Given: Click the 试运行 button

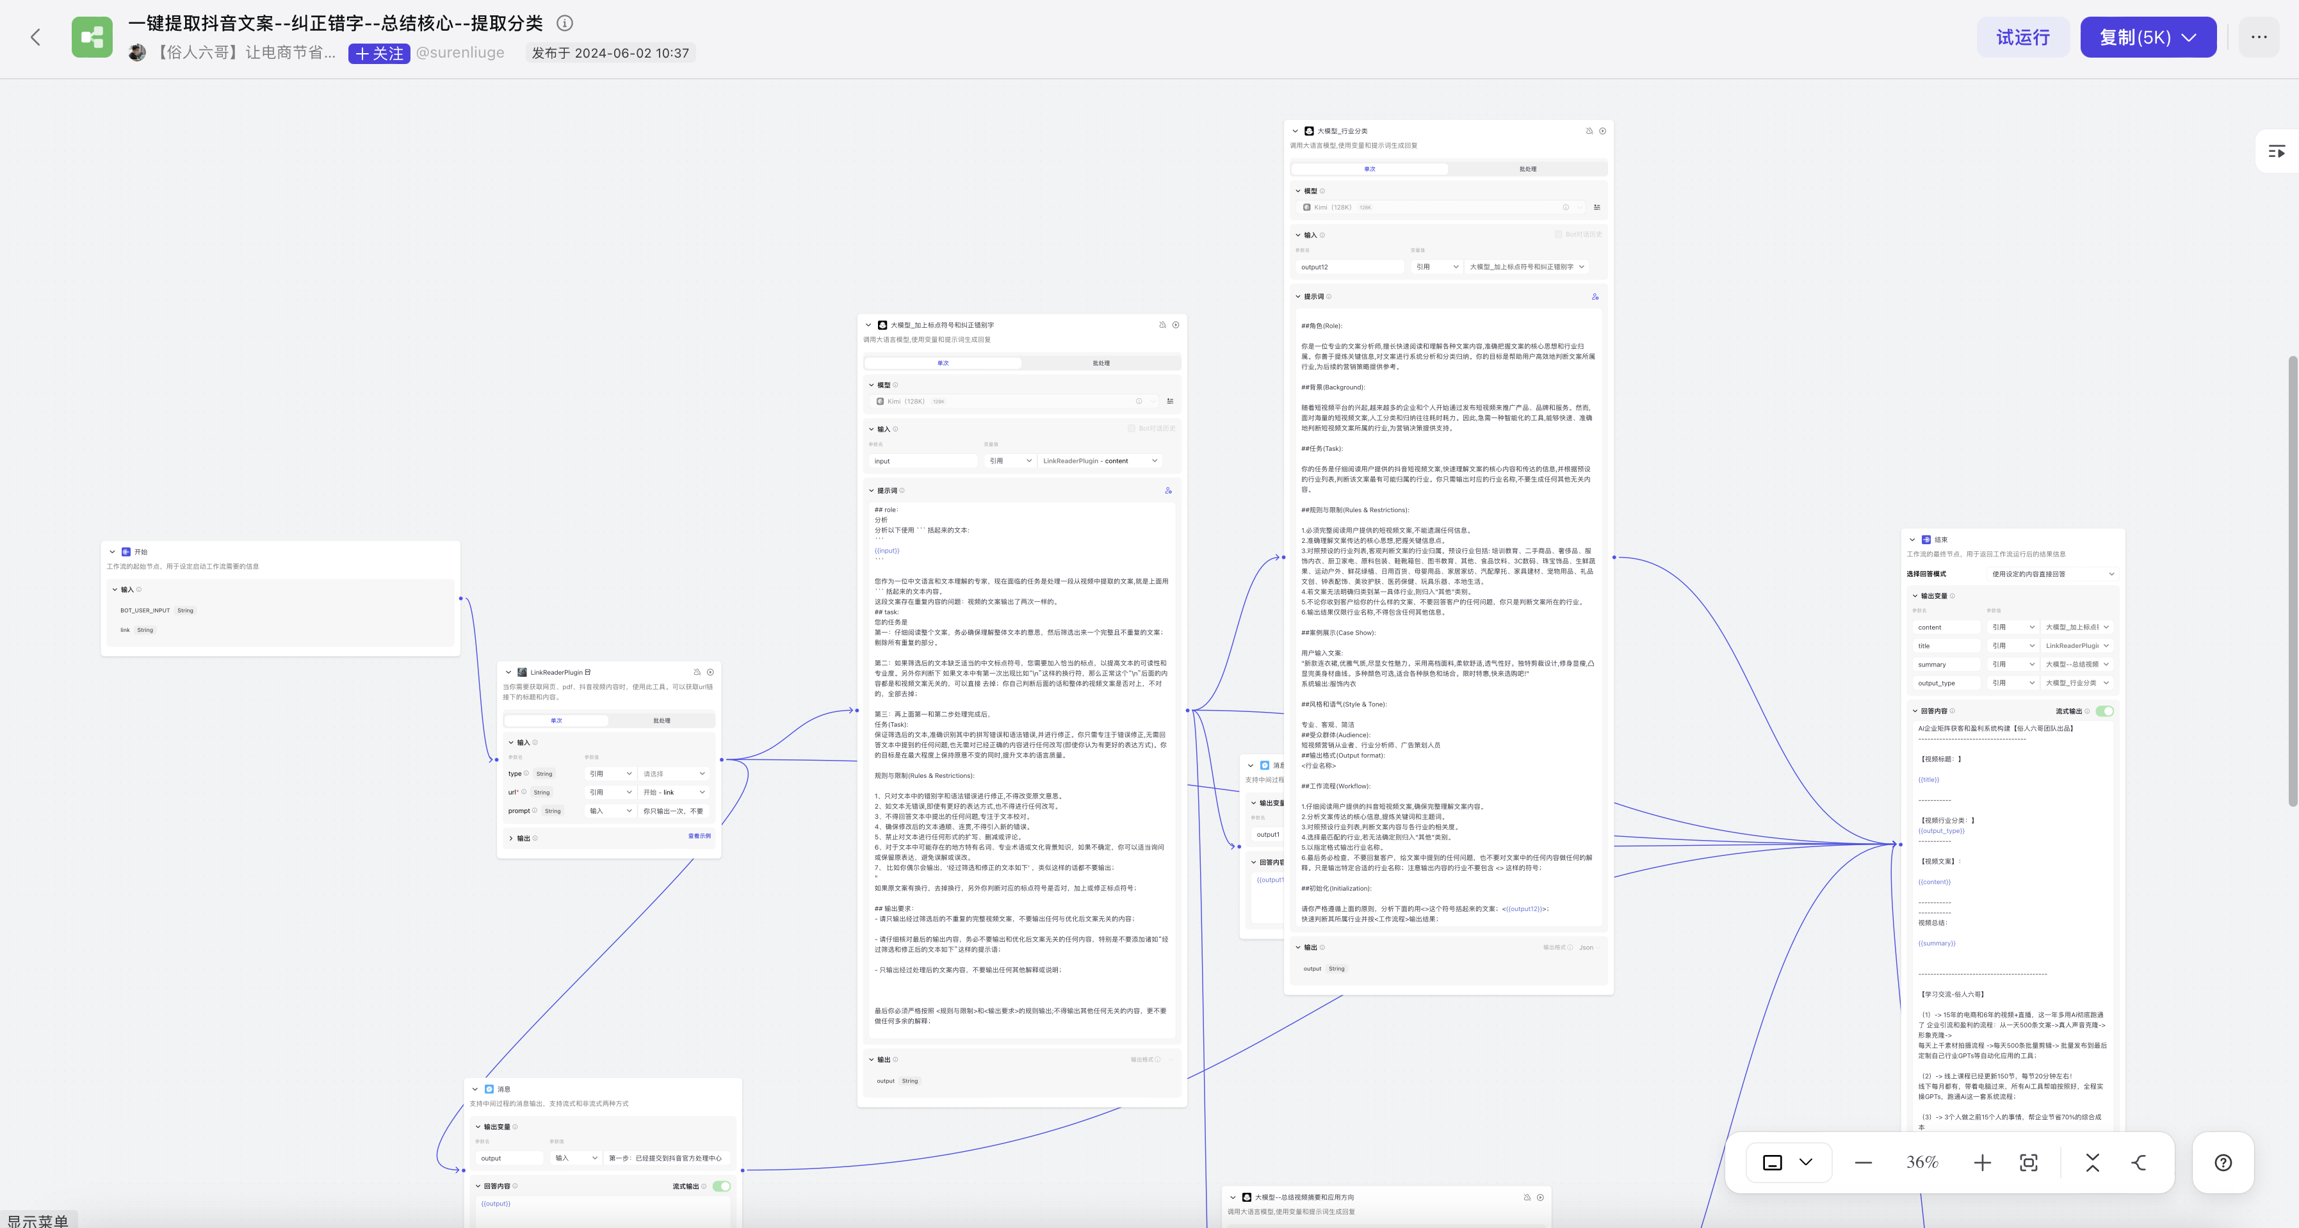Looking at the screenshot, I should (x=2022, y=36).
